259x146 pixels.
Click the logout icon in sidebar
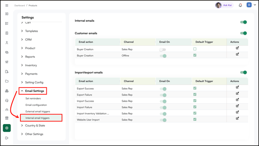coord(7,138)
